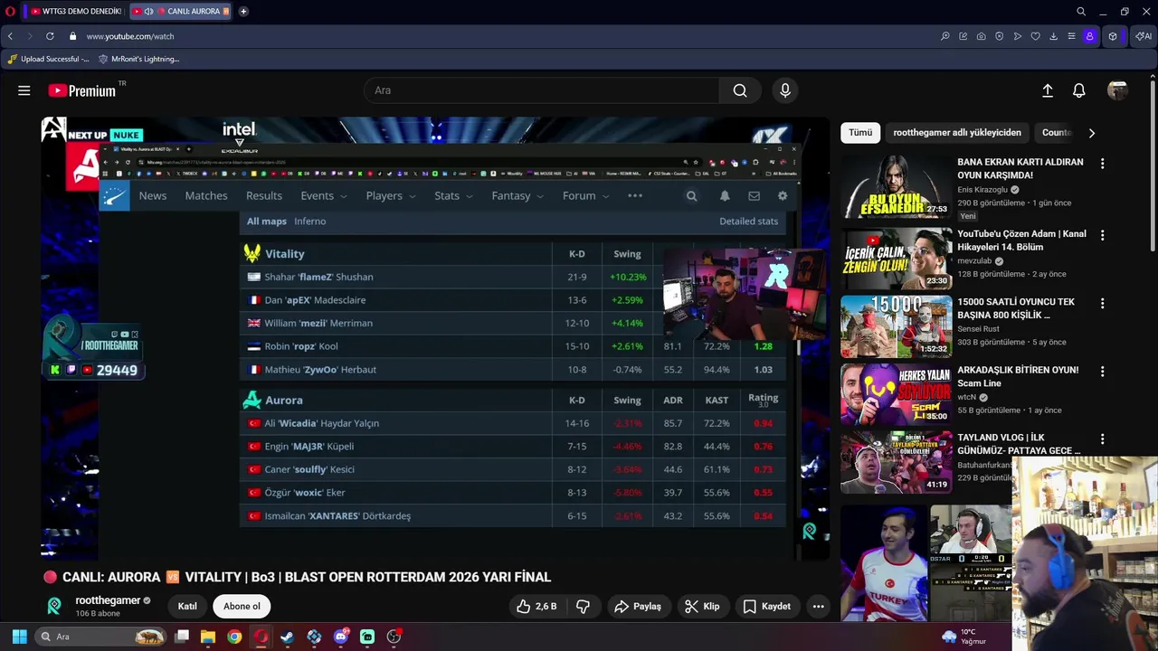Click the Windows Start button
The width and height of the screenshot is (1158, 651).
pos(19,637)
